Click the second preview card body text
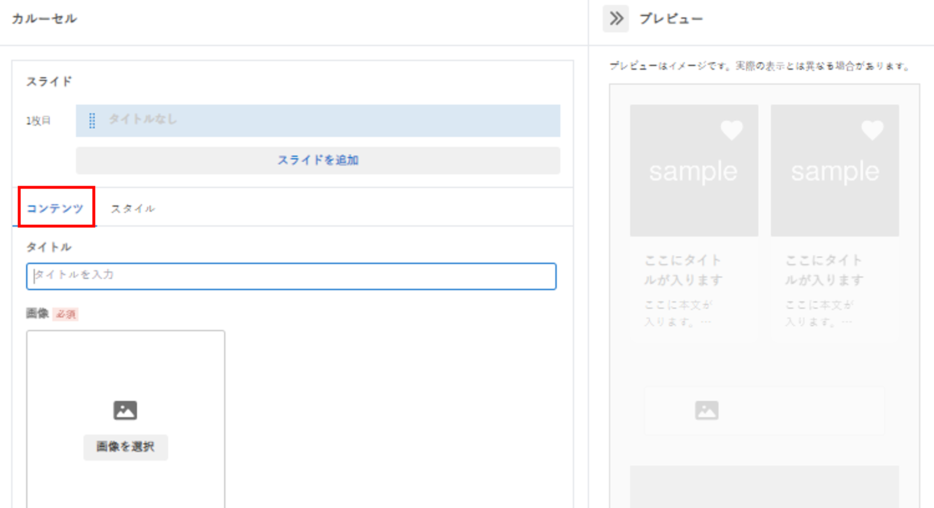 point(819,313)
